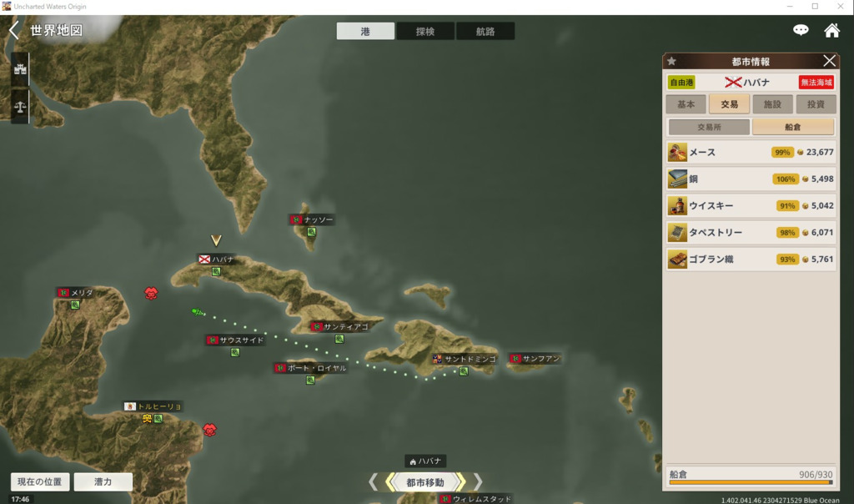Click the ウイスキー 91% price badge
The image size is (854, 504).
point(787,205)
